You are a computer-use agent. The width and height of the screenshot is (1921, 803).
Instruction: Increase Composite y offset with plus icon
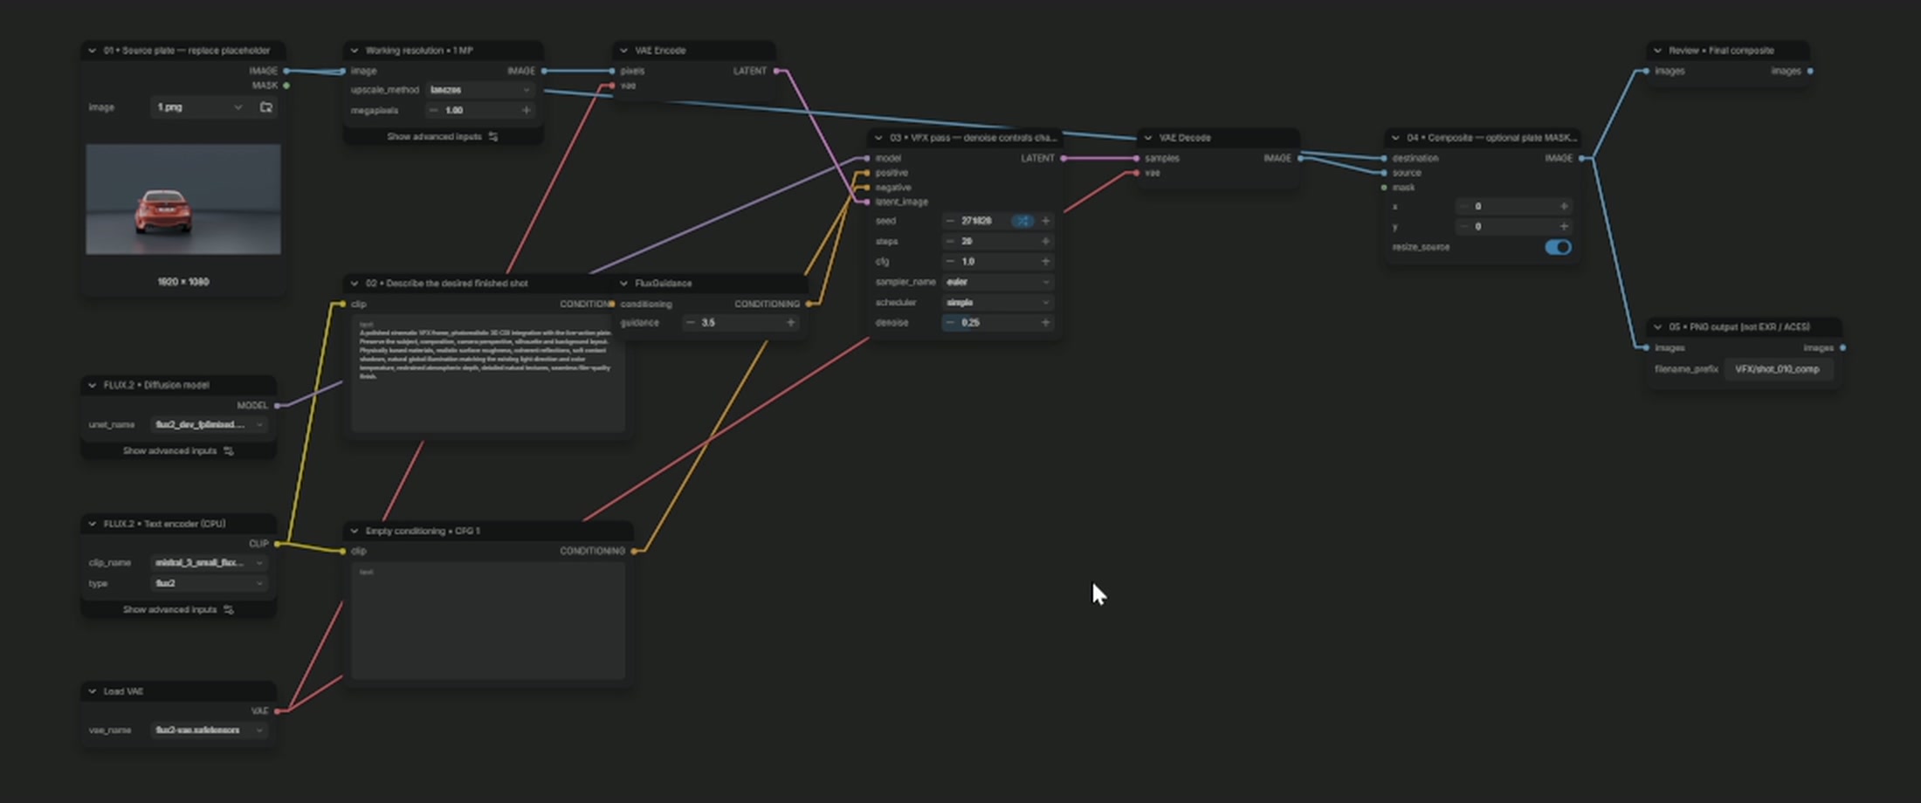click(1564, 226)
